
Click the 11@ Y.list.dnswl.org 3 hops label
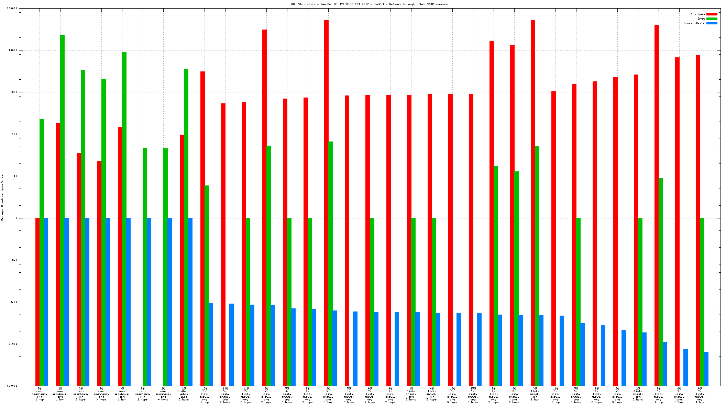pos(246,395)
